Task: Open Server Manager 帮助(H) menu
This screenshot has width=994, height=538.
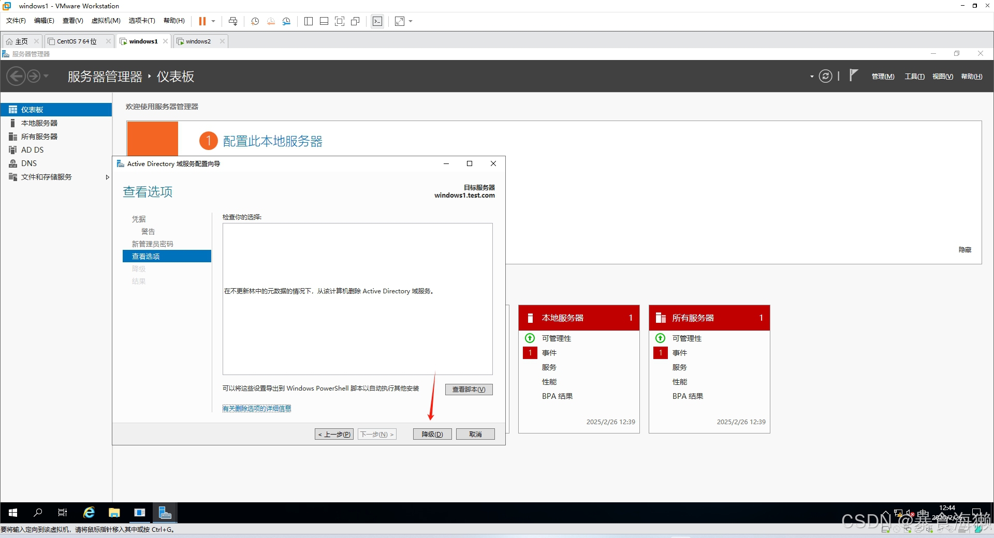Action: (x=972, y=77)
